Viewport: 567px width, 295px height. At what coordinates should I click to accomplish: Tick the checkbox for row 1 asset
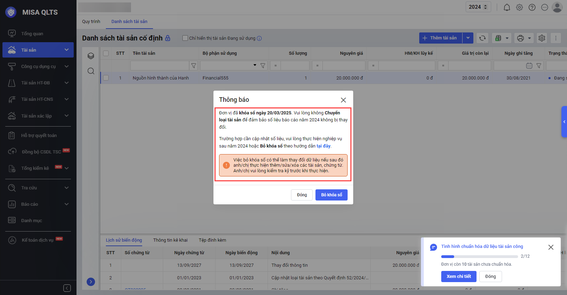point(106,78)
